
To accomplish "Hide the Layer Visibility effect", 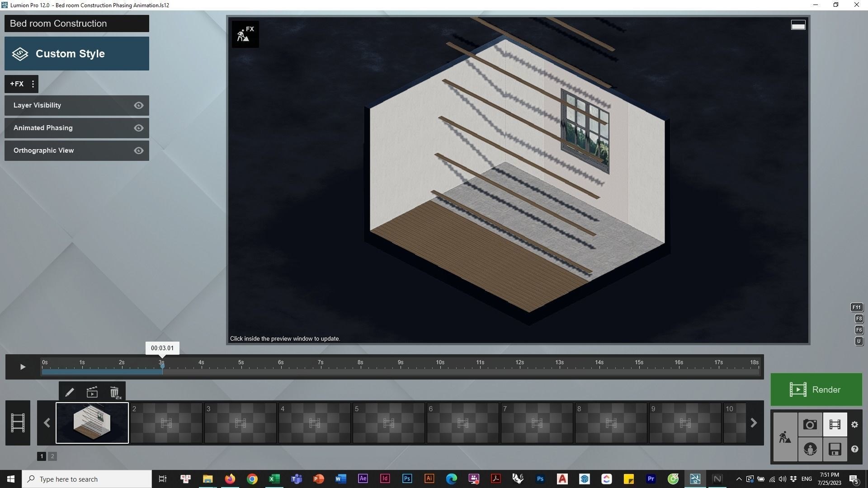I will (x=139, y=105).
